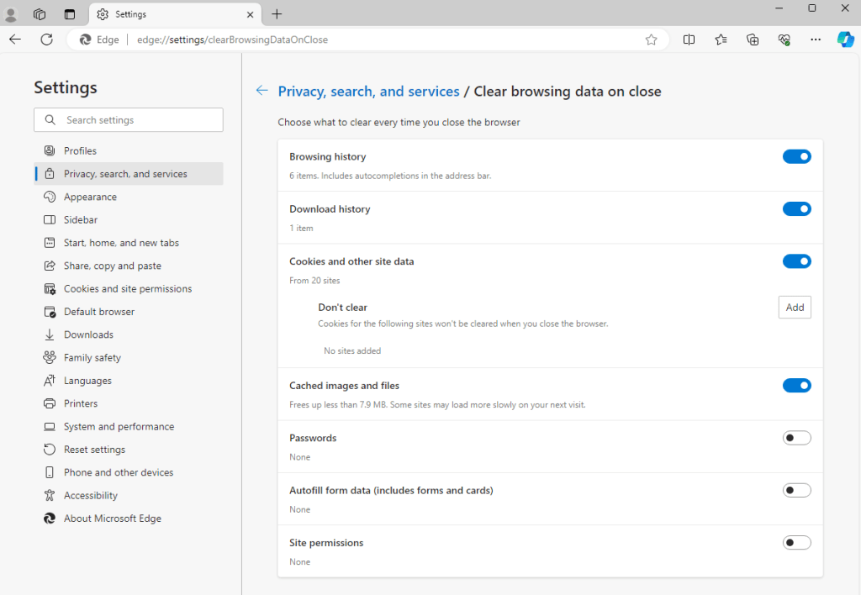Open the Workspaces icon

point(40,14)
